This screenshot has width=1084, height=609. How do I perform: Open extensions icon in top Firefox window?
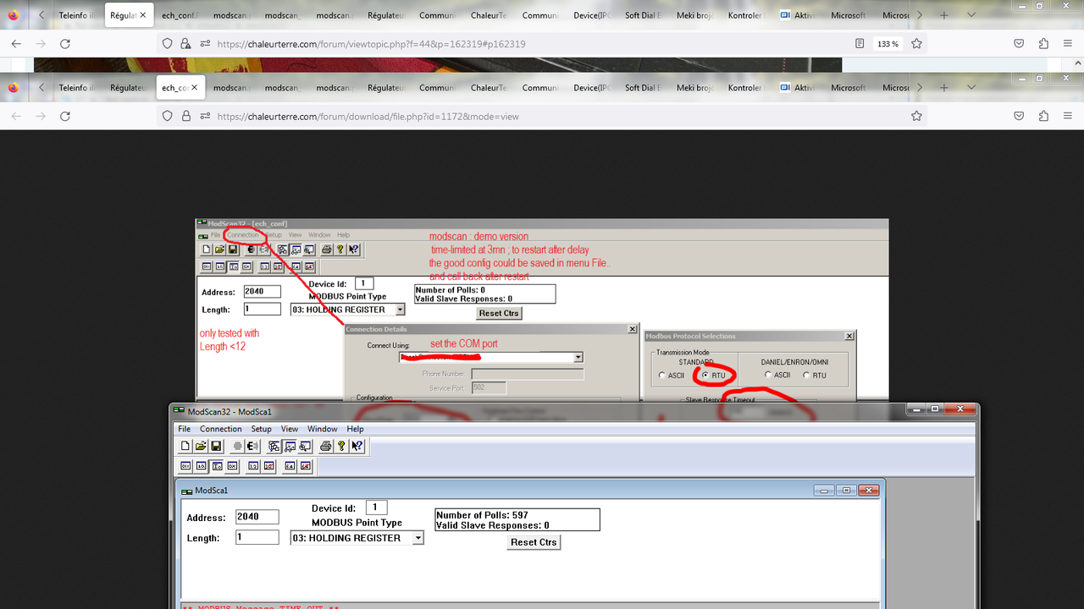coord(1043,43)
